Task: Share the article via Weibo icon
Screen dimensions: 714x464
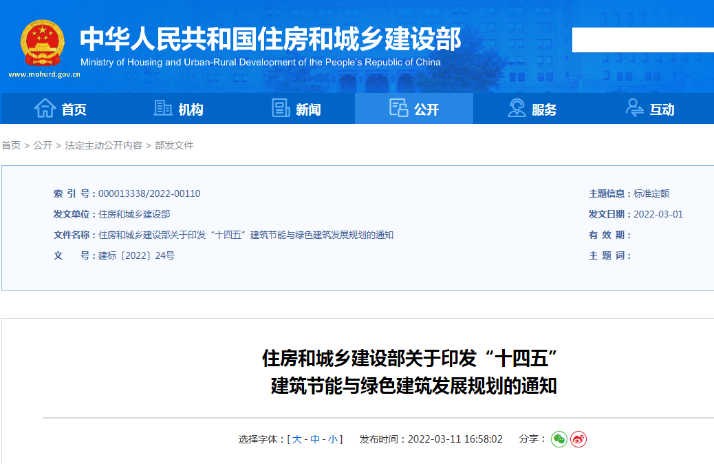Action: point(578,439)
